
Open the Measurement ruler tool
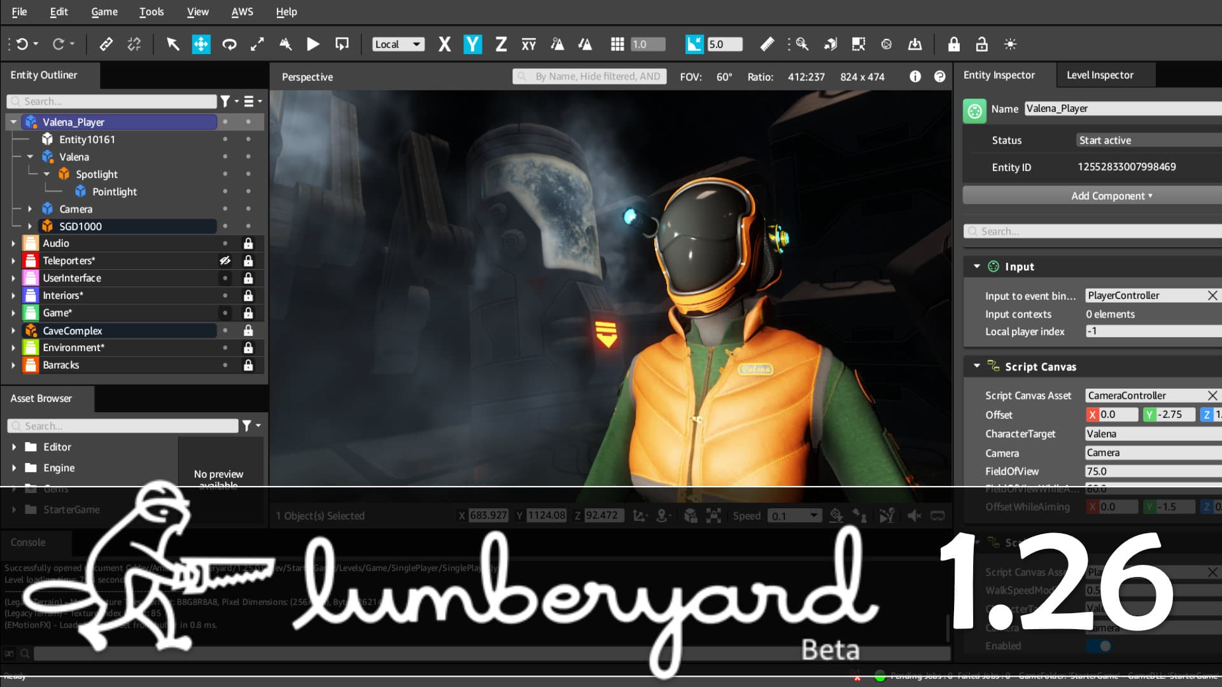click(x=767, y=45)
